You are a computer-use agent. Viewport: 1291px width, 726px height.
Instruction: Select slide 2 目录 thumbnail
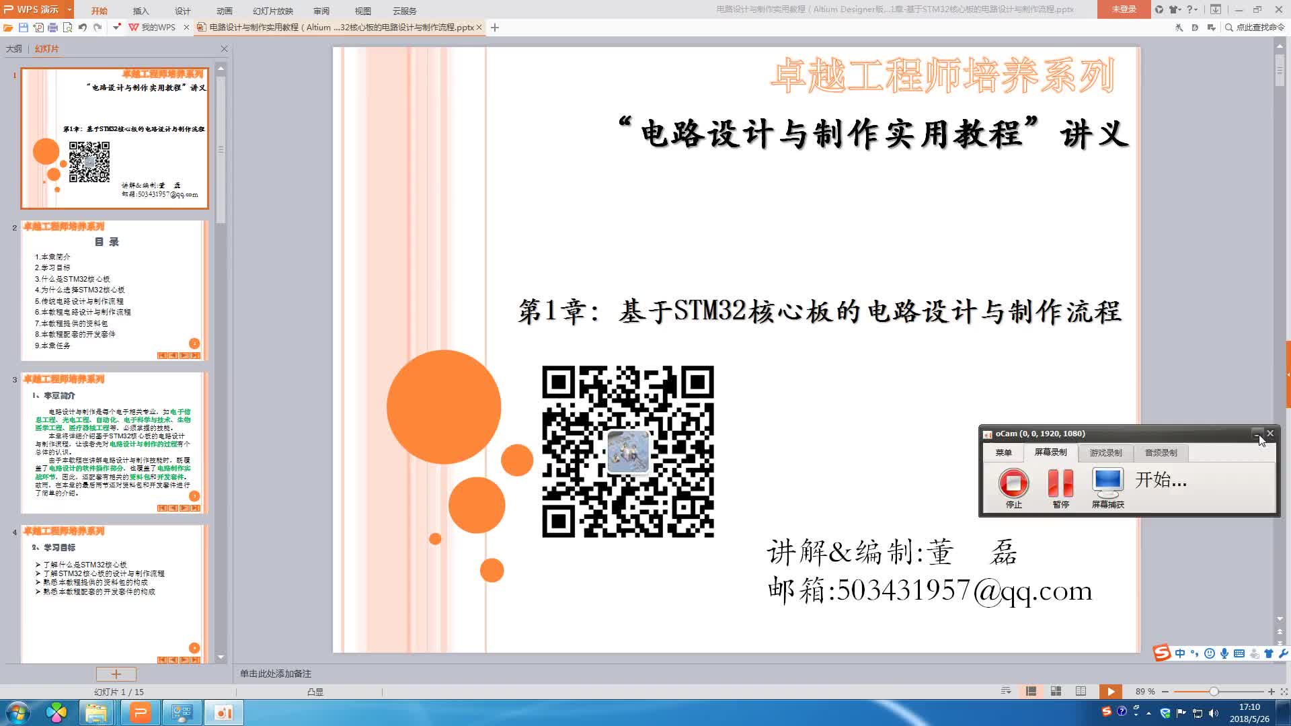pyautogui.click(x=115, y=290)
